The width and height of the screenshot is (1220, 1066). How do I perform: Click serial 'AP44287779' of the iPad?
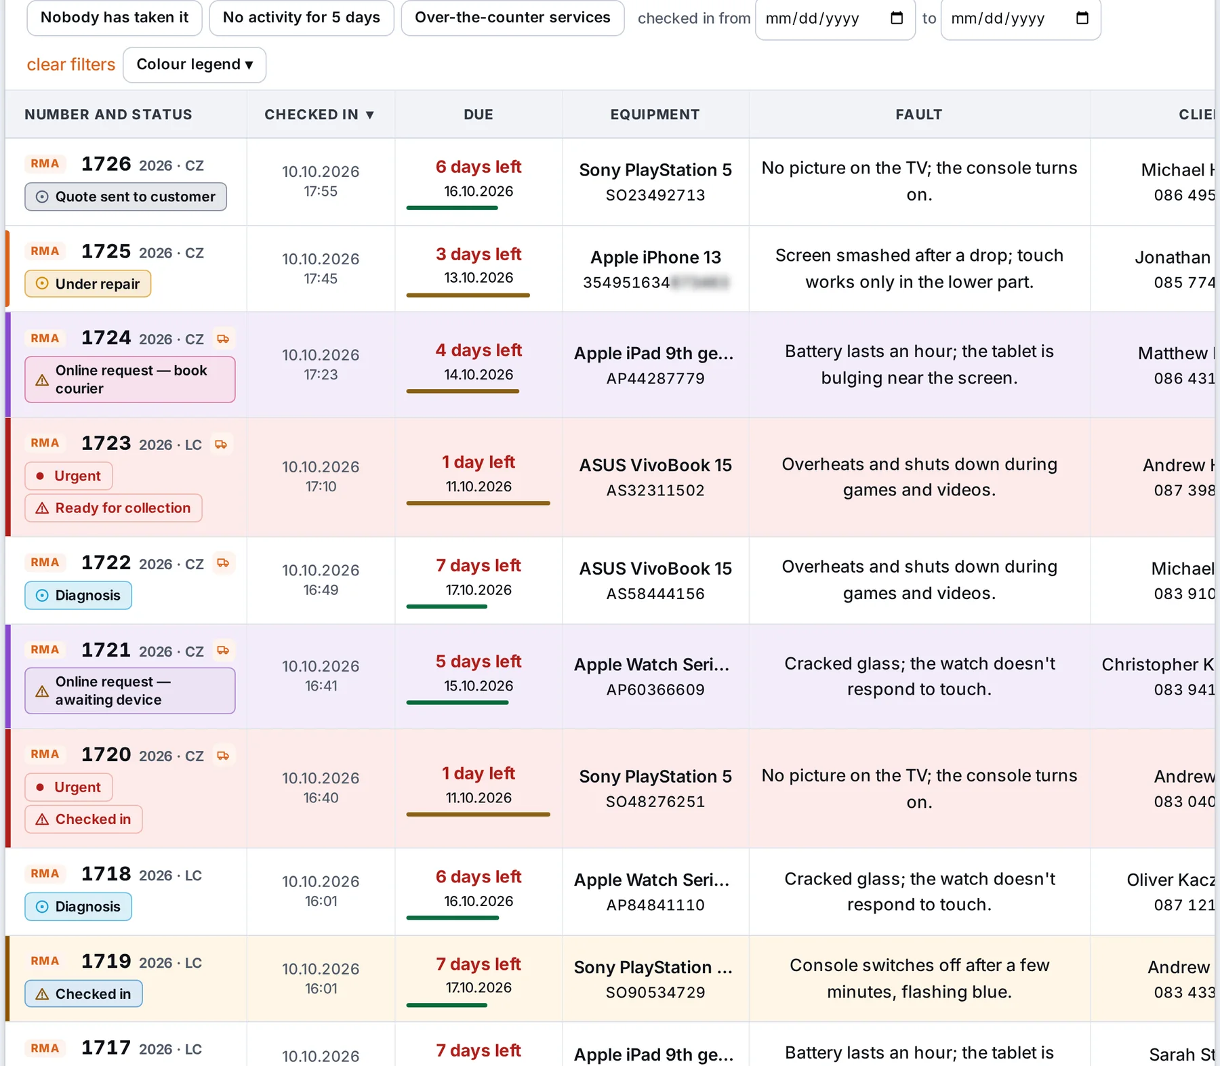(655, 379)
